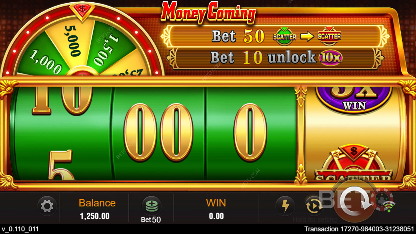
Task: Click the Money Coming title logo
Action: pyautogui.click(x=208, y=13)
